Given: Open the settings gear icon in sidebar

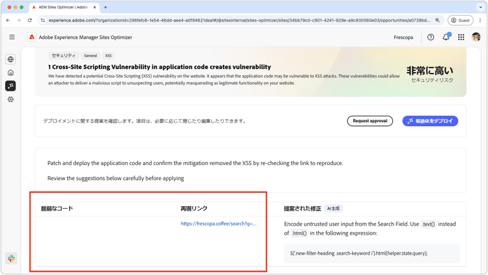Looking at the screenshot, I should 10,99.
